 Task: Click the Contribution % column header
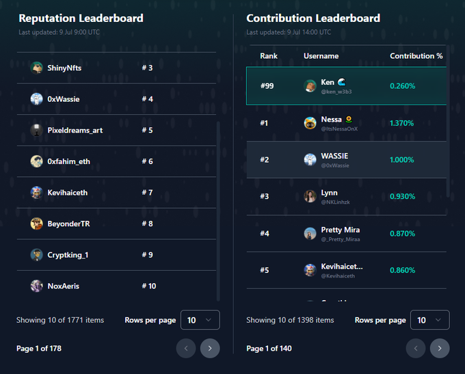coord(416,56)
